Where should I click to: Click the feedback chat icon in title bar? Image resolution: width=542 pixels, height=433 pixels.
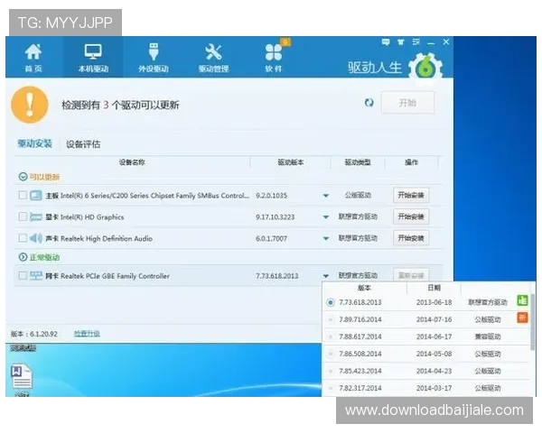(386, 42)
